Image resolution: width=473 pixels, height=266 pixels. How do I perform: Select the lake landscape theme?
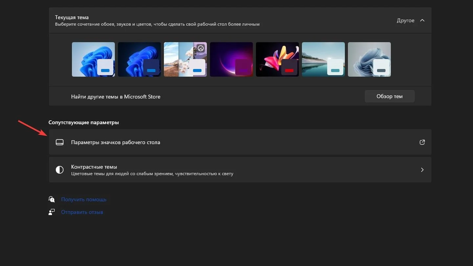[x=323, y=59]
